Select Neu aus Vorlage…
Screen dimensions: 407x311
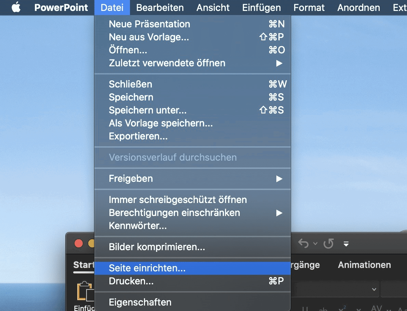click(x=192, y=37)
